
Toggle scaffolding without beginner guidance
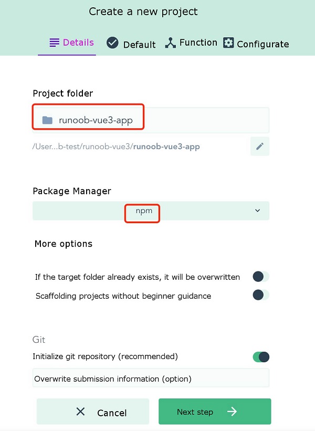(x=260, y=295)
